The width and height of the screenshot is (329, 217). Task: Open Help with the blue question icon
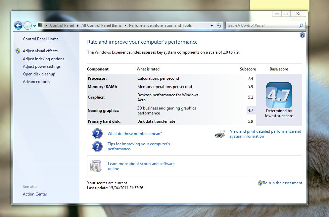tap(302, 35)
